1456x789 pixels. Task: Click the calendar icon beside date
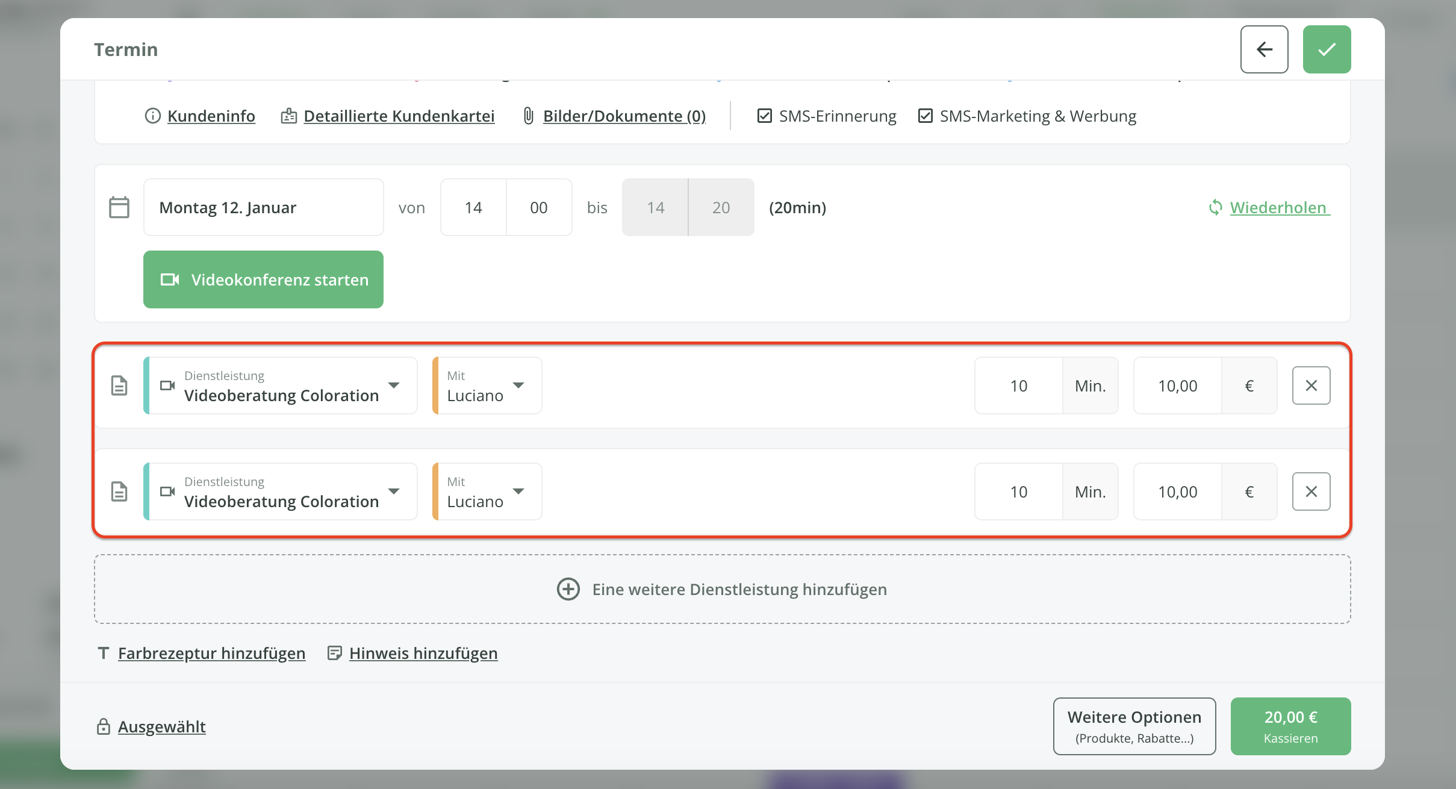tap(119, 207)
